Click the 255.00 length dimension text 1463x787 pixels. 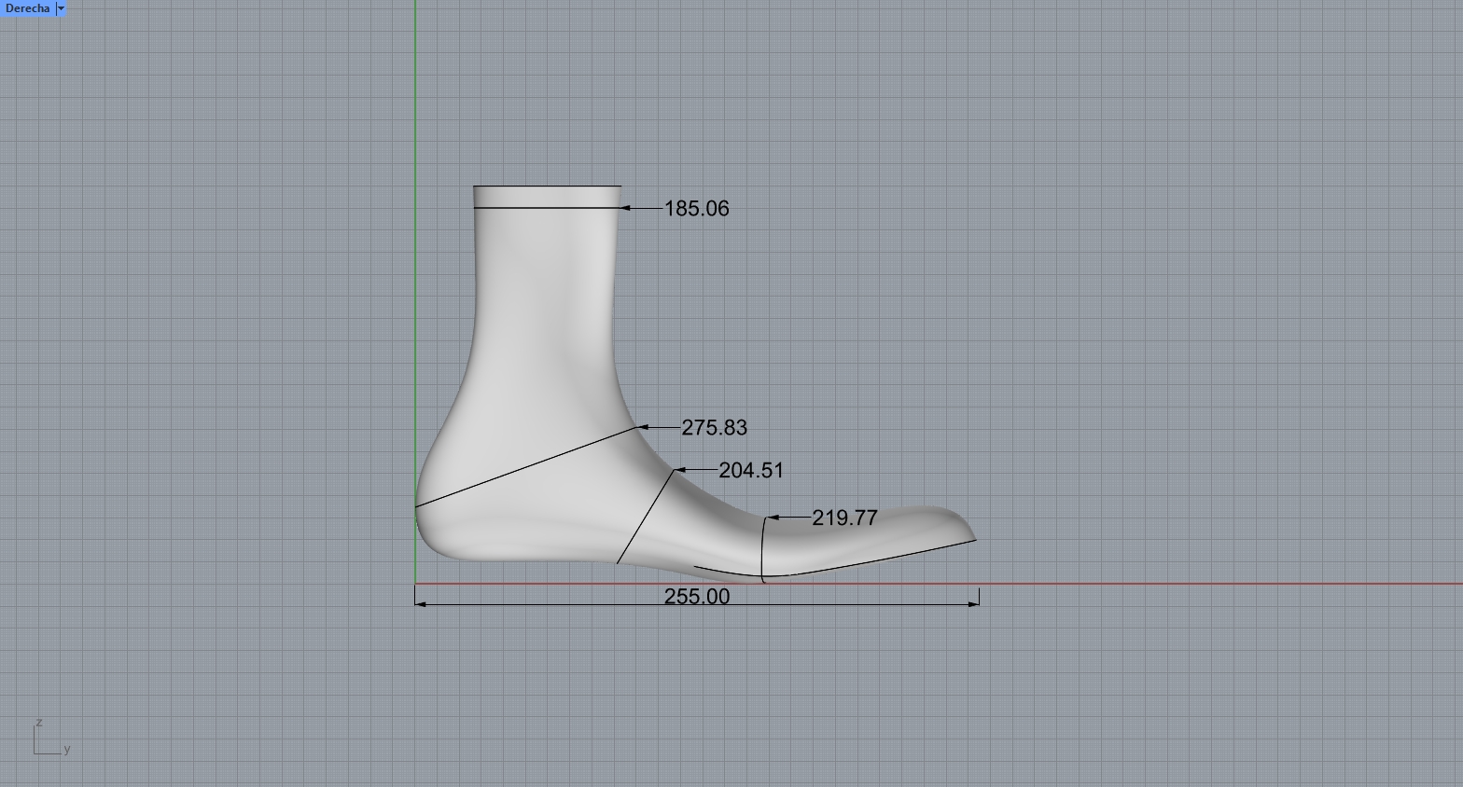(696, 597)
